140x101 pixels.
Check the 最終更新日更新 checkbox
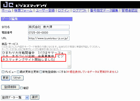pyautogui.click(x=18, y=72)
